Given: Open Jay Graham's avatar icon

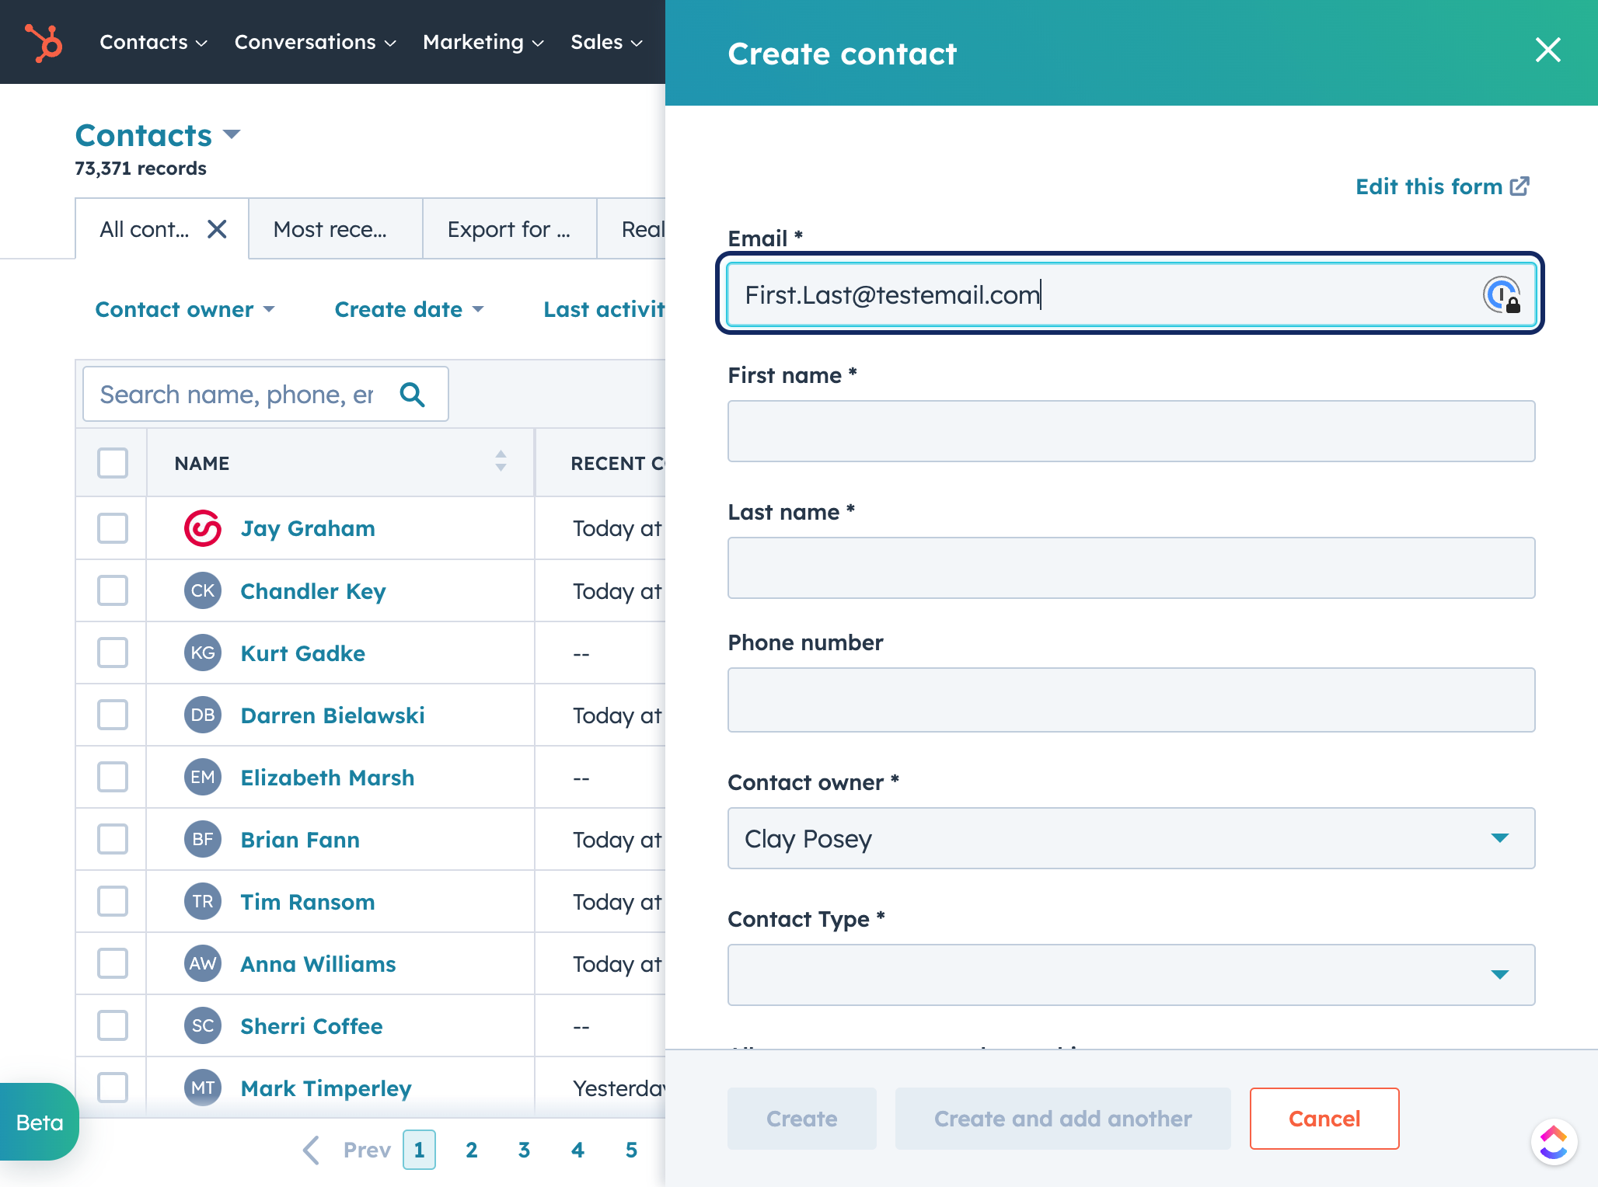Looking at the screenshot, I should tap(203, 528).
